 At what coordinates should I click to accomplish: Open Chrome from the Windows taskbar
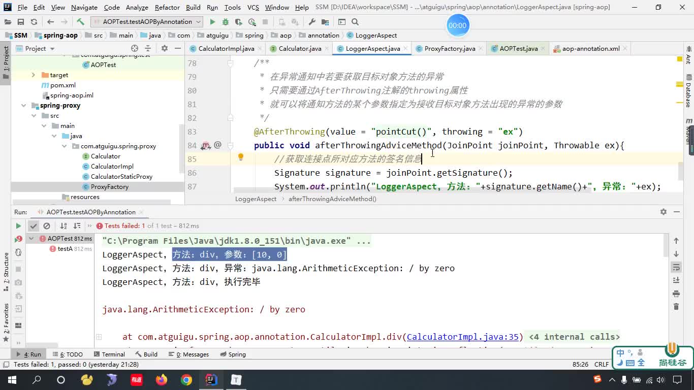(x=186, y=380)
